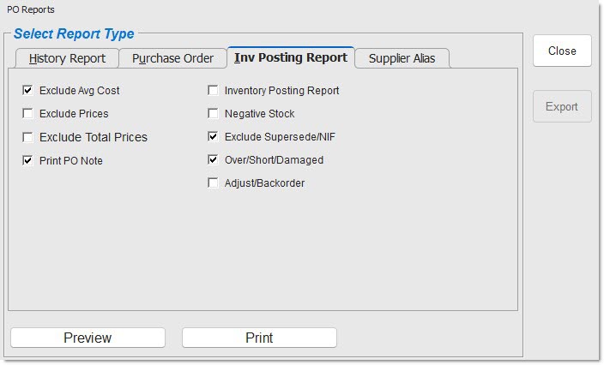The height and width of the screenshot is (365, 604).
Task: Disable the Exclude Supersede/NIF checkbox
Action: (214, 136)
